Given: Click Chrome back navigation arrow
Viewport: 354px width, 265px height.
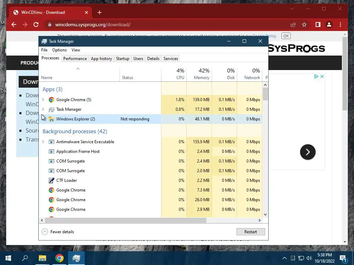Looking at the screenshot, I should coord(14,24).
